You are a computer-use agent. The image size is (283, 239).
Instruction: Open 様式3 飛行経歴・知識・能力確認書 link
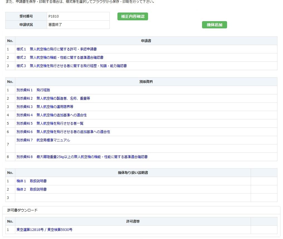click(72, 66)
